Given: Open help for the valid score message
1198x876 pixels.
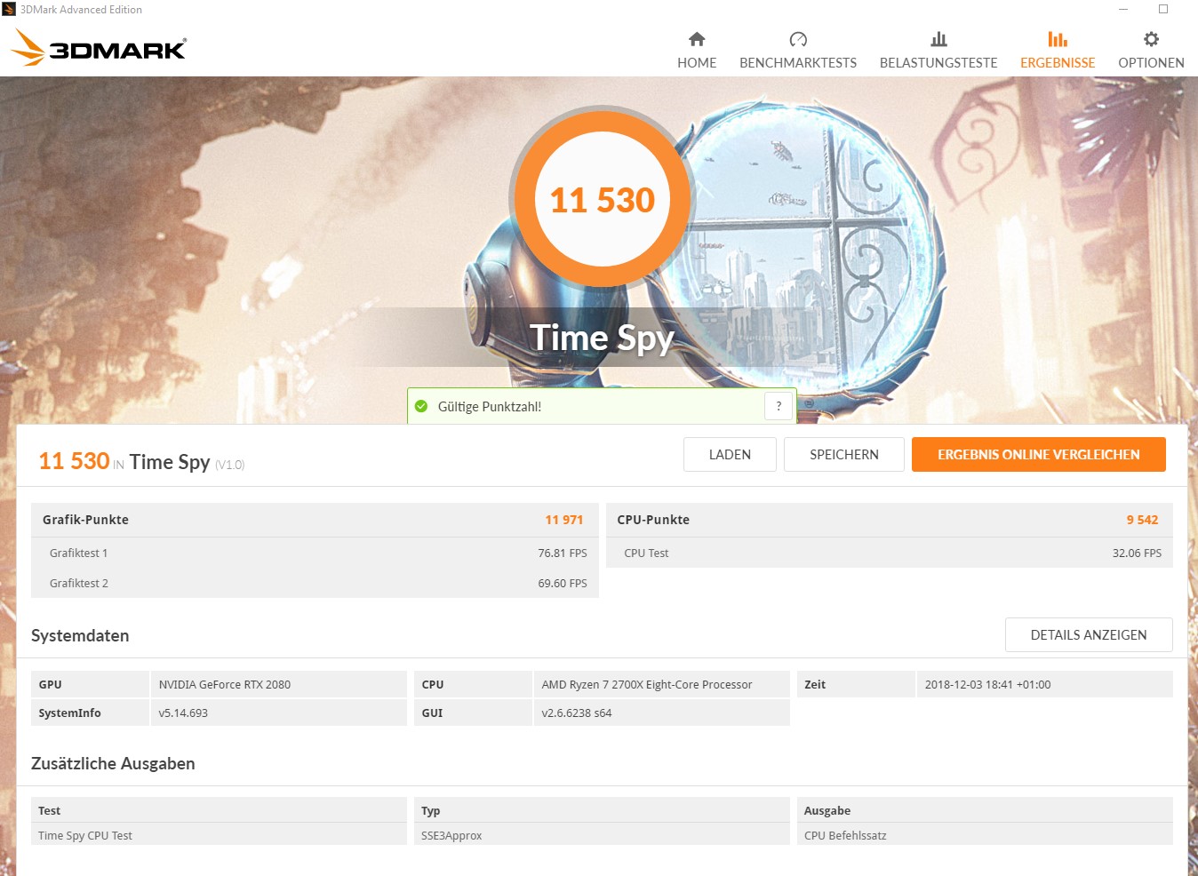Looking at the screenshot, I should (779, 405).
